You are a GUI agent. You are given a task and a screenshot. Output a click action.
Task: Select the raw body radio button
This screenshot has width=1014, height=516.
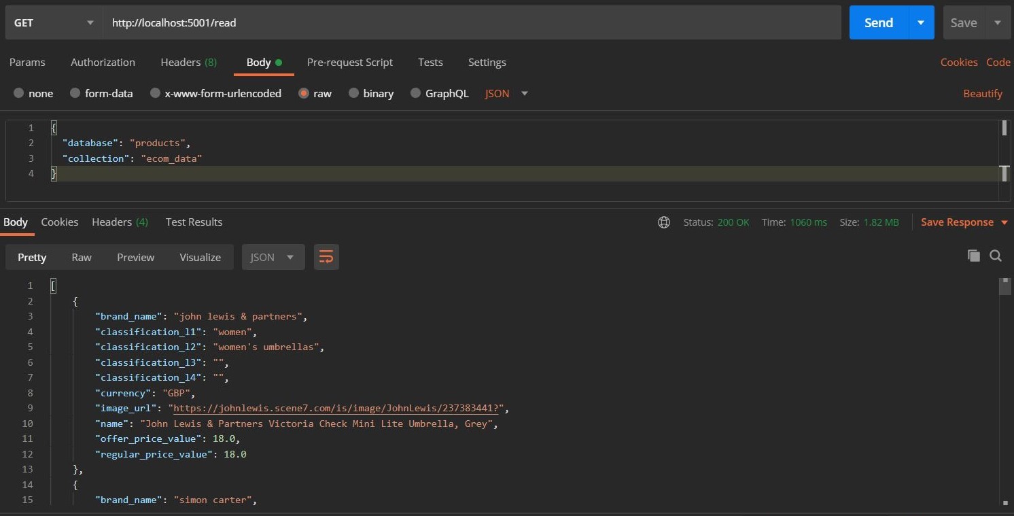[304, 93]
